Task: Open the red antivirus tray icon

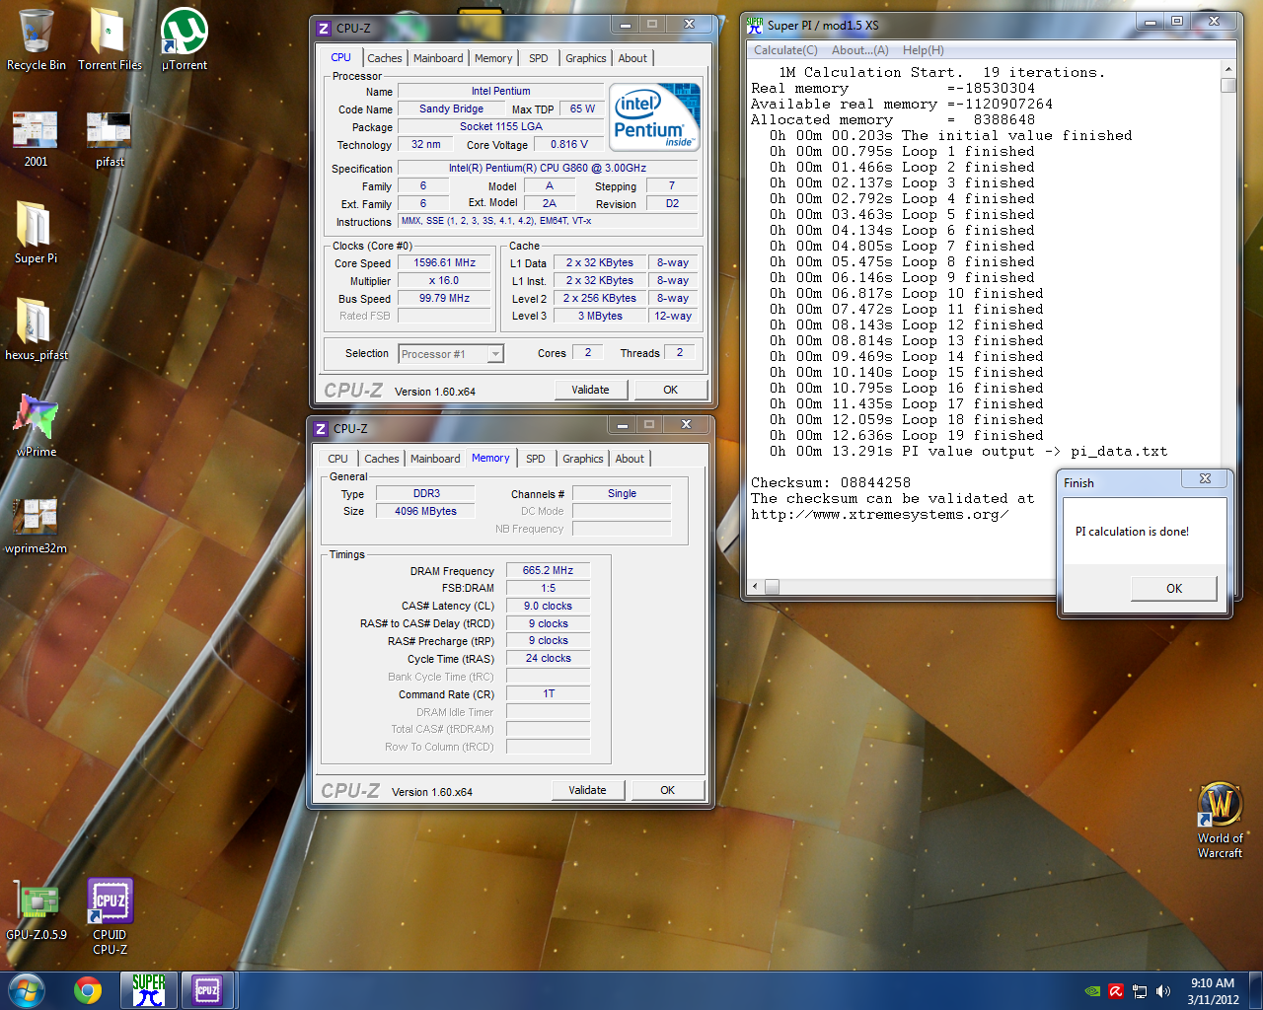Action: tap(1116, 991)
